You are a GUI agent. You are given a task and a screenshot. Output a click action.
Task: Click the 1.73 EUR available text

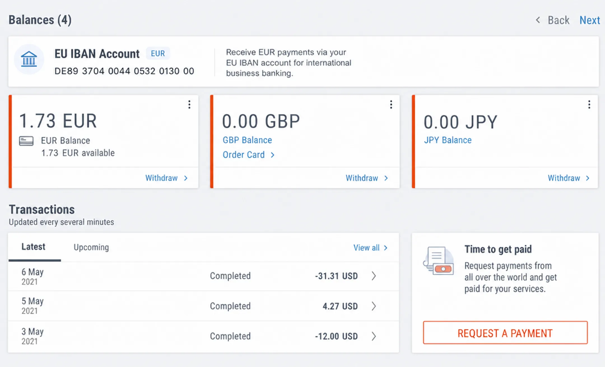(78, 153)
